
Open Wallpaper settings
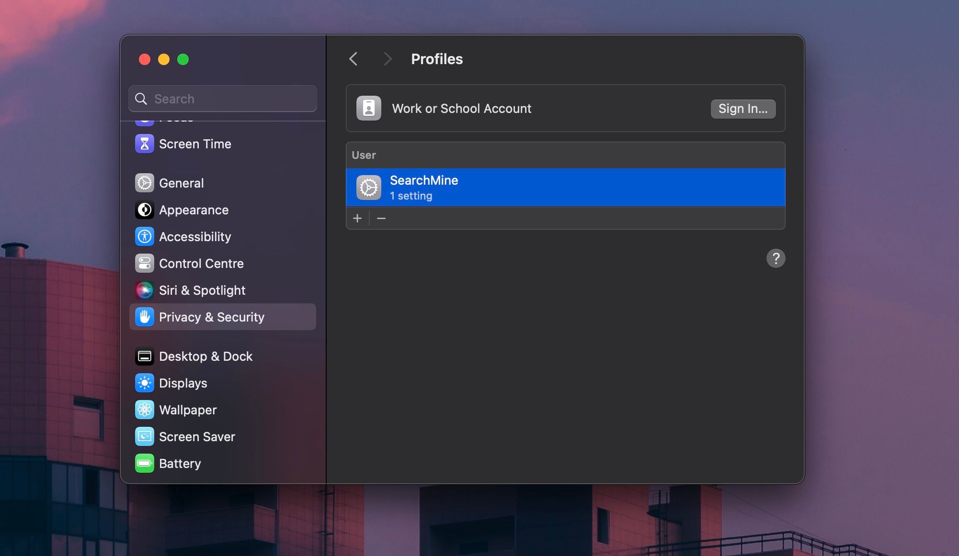coord(145,410)
